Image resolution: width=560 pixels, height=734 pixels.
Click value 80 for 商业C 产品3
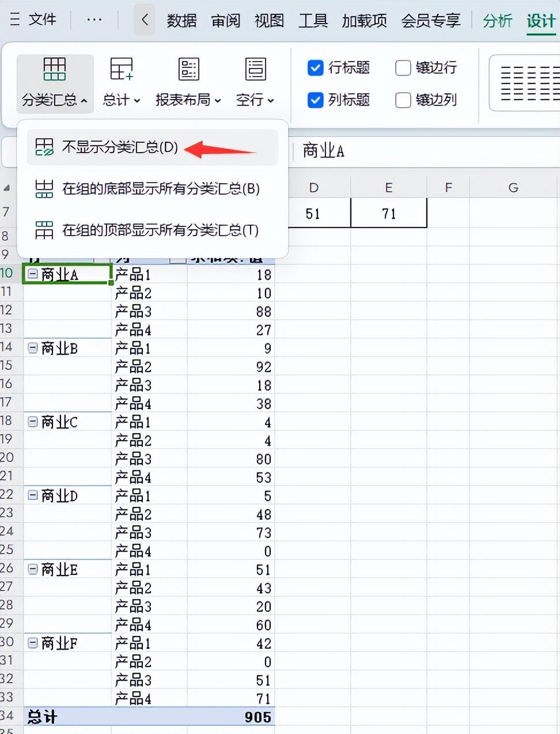click(231, 459)
